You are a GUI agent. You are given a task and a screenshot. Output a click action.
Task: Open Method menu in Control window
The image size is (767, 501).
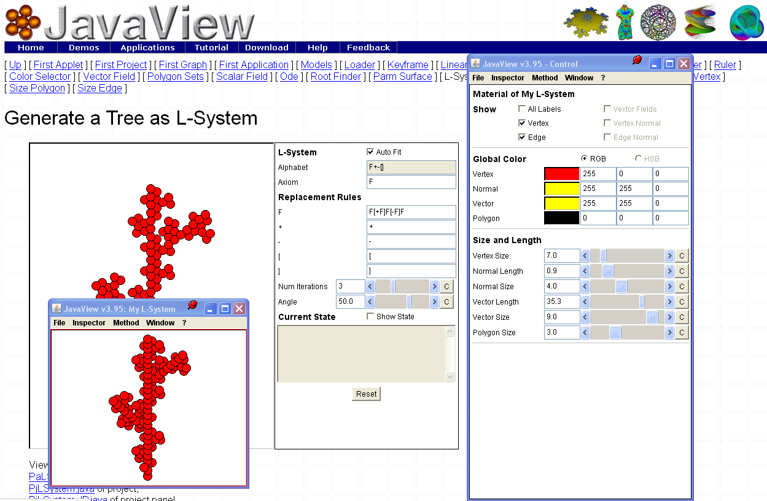coord(545,78)
